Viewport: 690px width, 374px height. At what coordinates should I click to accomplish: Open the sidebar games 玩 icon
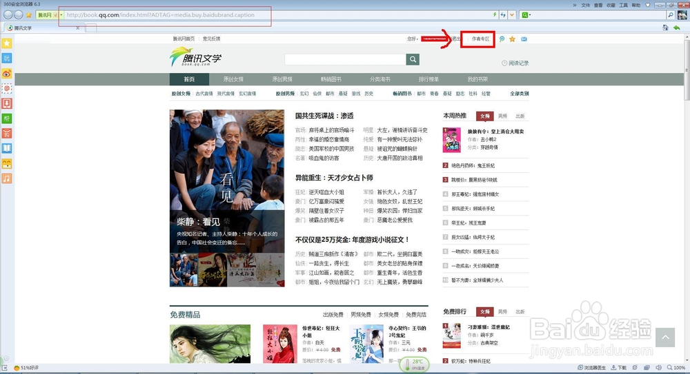point(7,58)
